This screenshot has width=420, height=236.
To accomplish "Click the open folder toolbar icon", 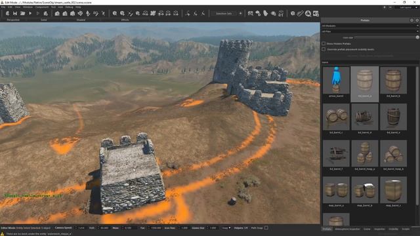I will 22,13.
